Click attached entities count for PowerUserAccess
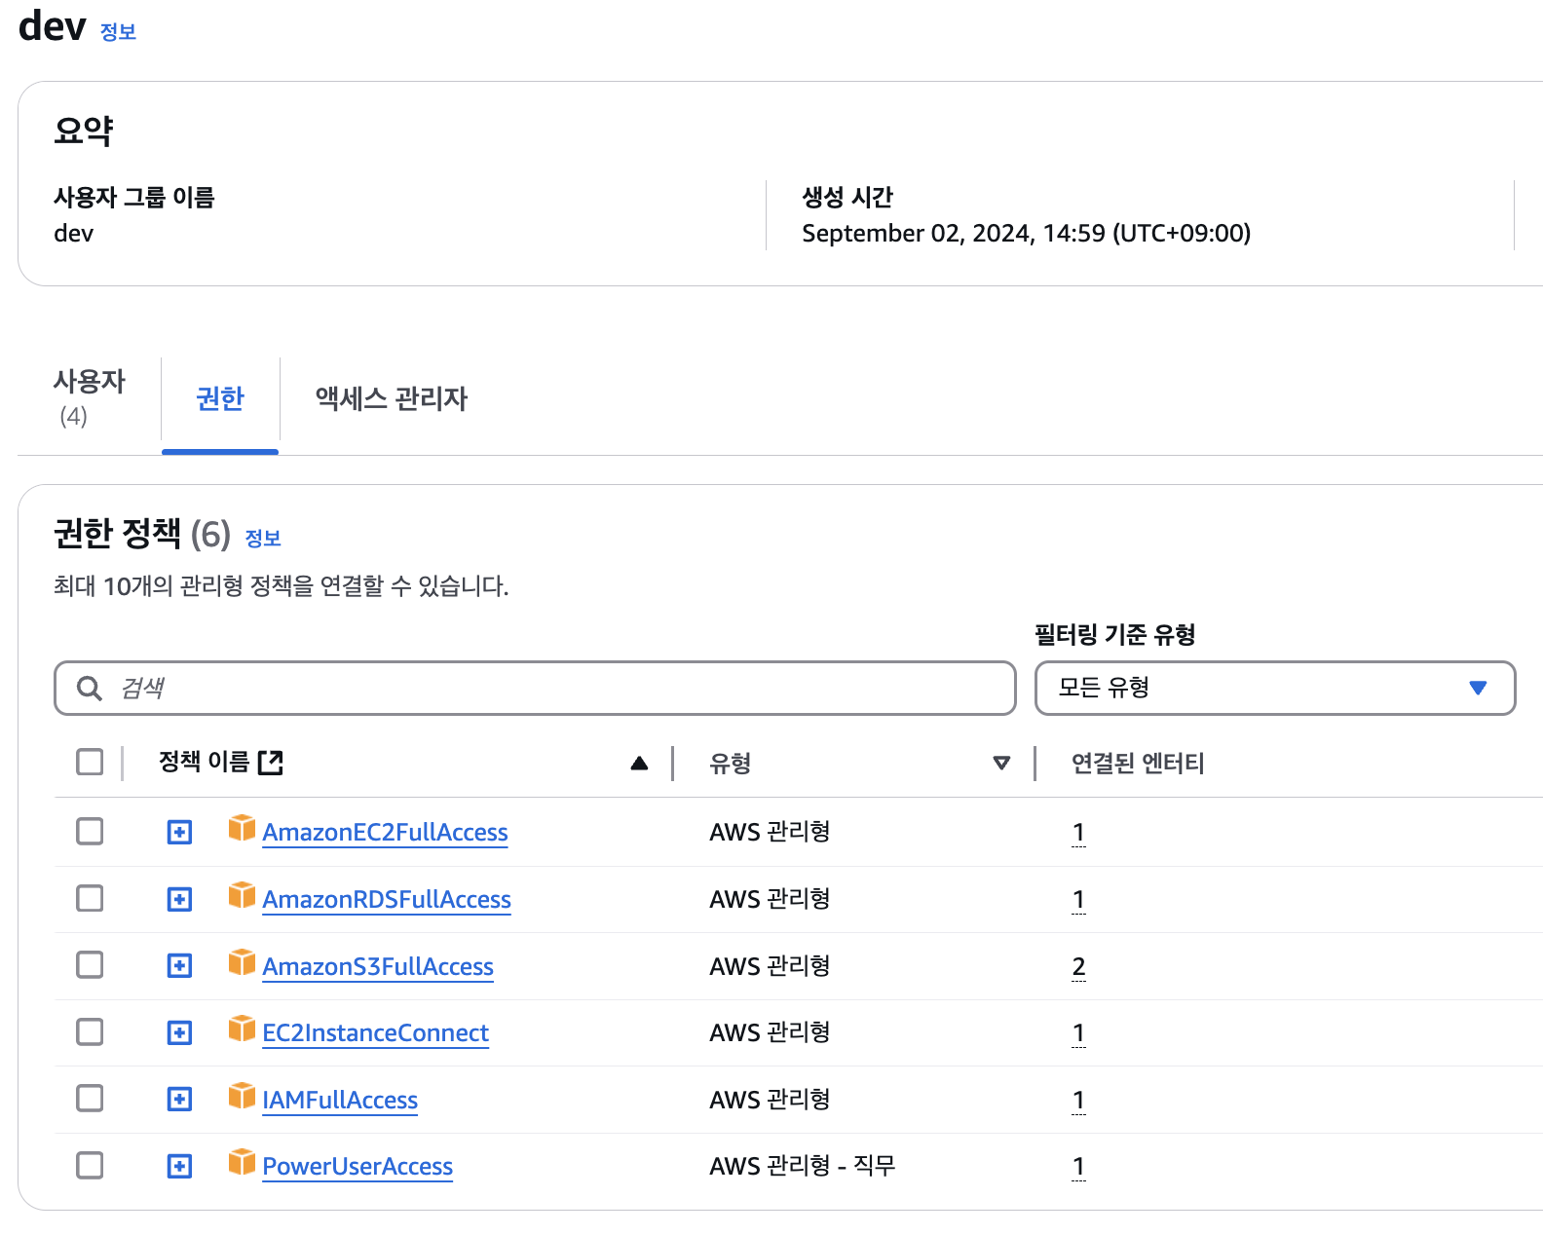This screenshot has height=1235, width=1543. (x=1078, y=1167)
